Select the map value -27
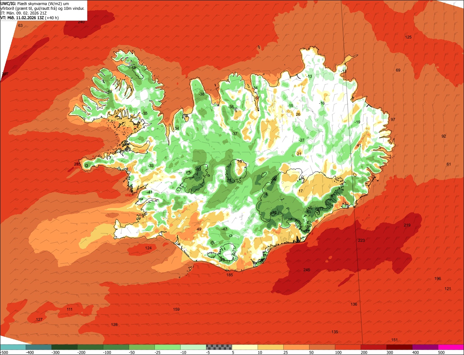Screen dimensions: 464x355 (302, 140)
